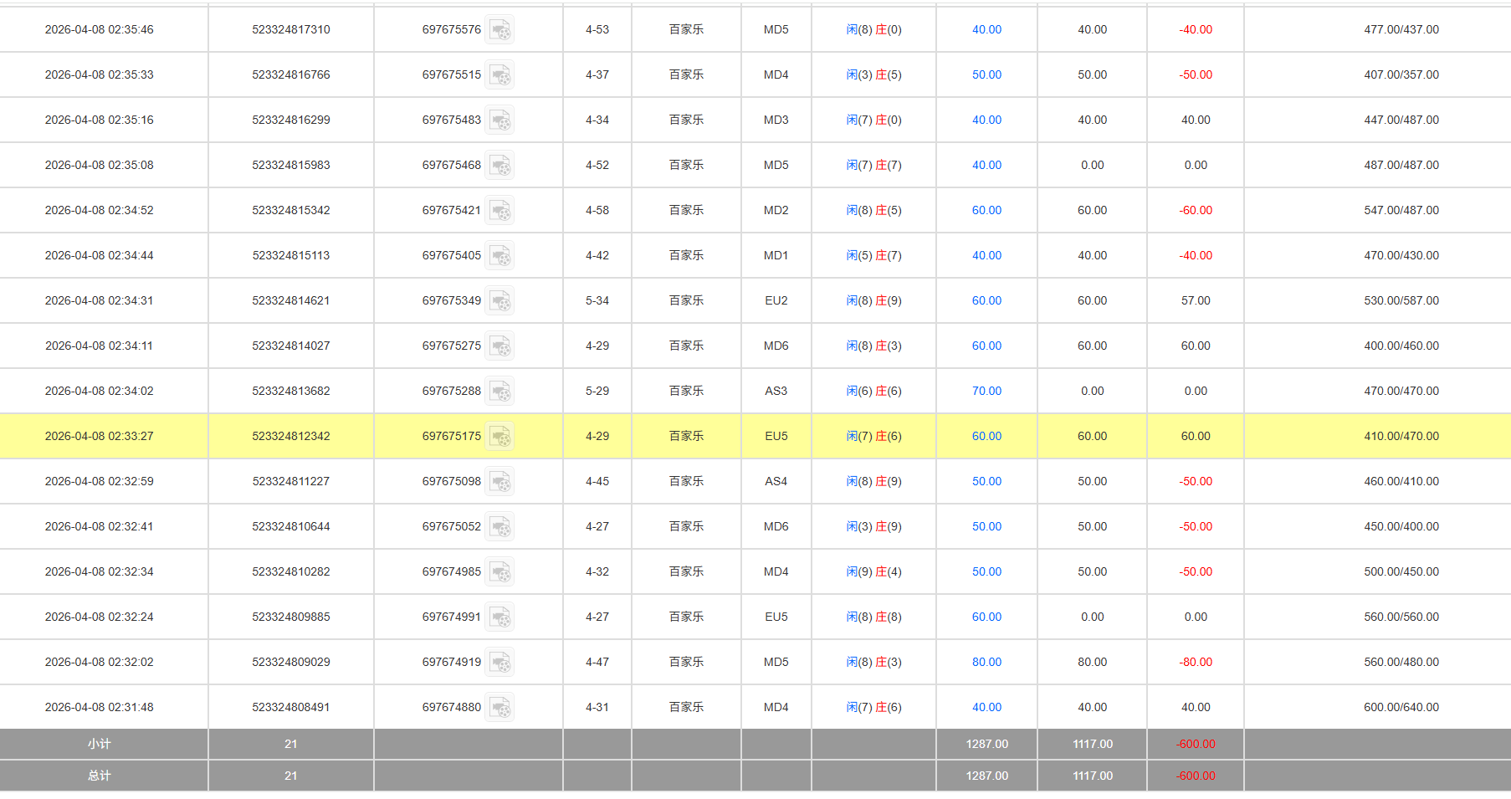1511x799 pixels.
Task: Click the 60.00 amount for round 4-29
Action: coord(986,346)
